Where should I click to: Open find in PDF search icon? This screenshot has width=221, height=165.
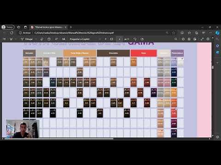[x=176, y=39]
